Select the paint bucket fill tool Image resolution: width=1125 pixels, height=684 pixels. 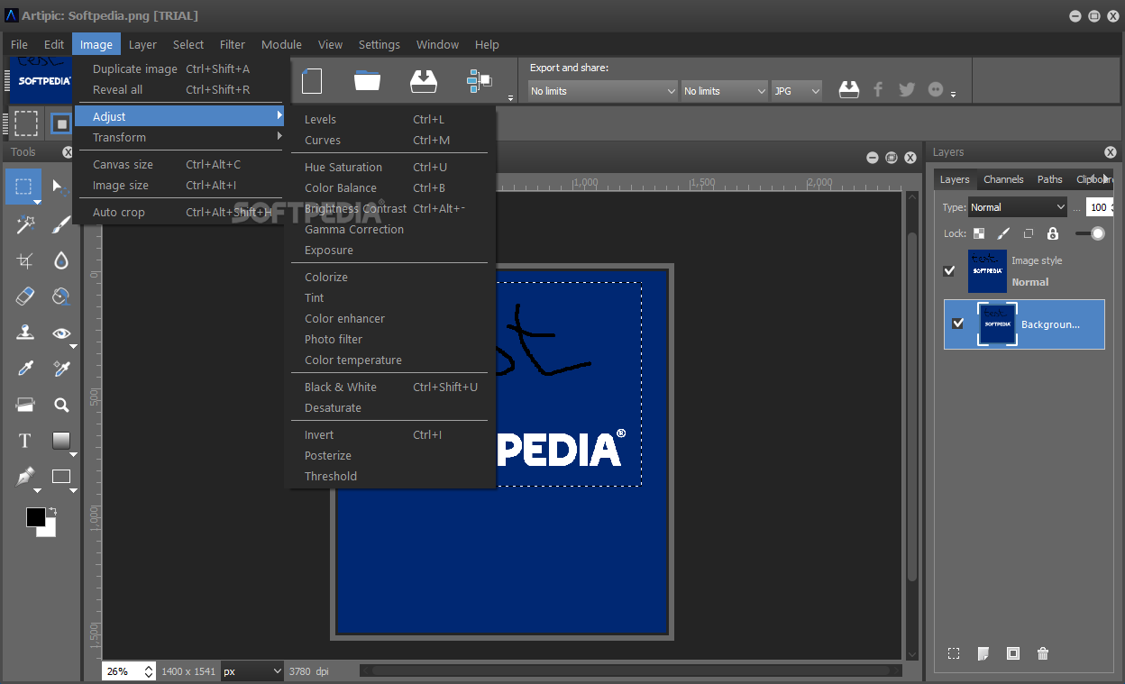pos(60,296)
